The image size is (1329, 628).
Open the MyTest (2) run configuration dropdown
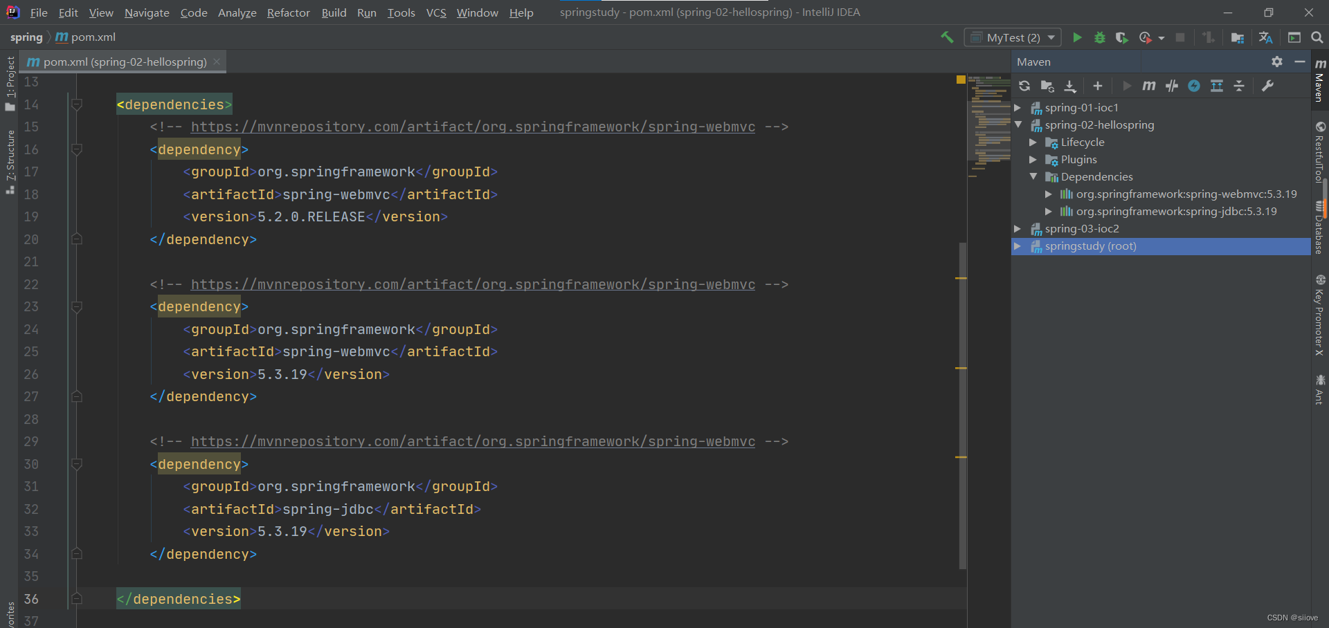point(1012,37)
